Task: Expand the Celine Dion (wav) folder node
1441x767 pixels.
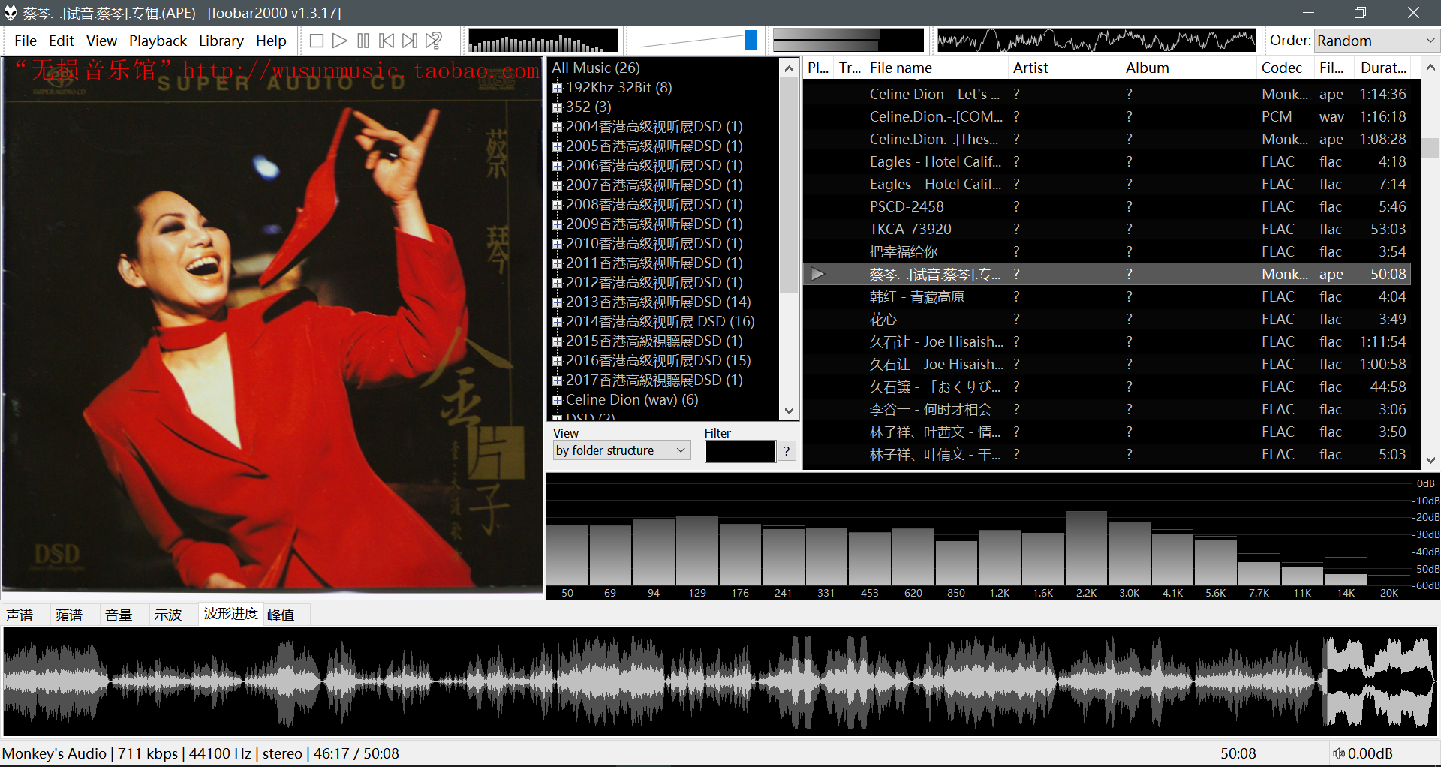Action: coord(557,400)
